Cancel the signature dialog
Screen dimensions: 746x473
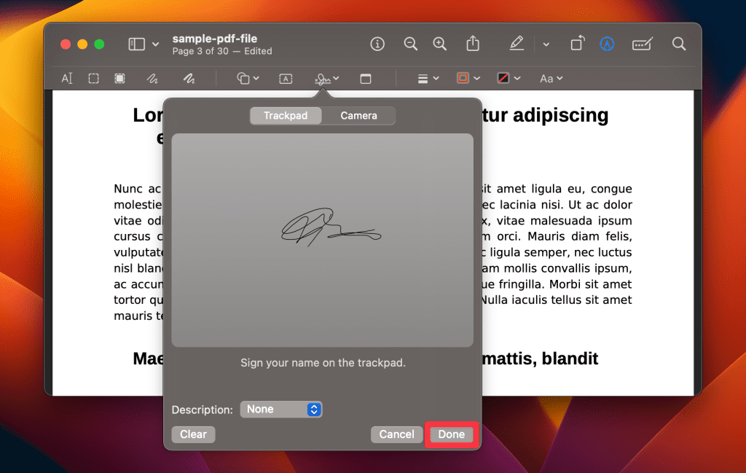coord(396,434)
